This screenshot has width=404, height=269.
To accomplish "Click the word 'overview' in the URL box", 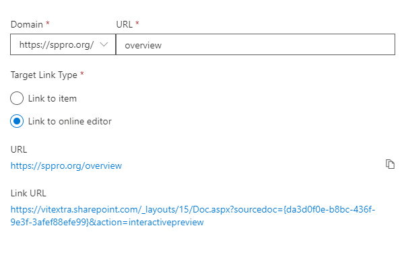I will click(x=143, y=45).
